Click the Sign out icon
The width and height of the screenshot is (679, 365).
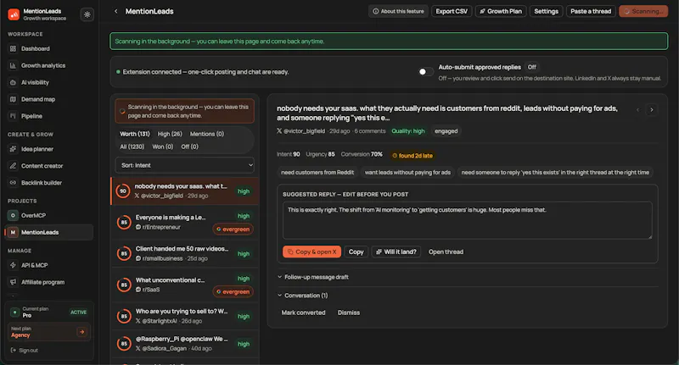click(x=14, y=351)
